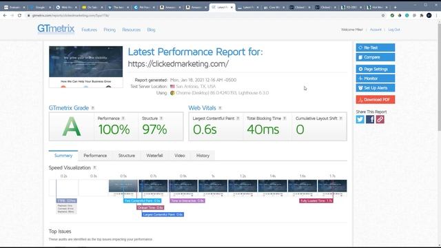Share report on Facebook icon
Viewport: 441px width, 248px height.
370,119
